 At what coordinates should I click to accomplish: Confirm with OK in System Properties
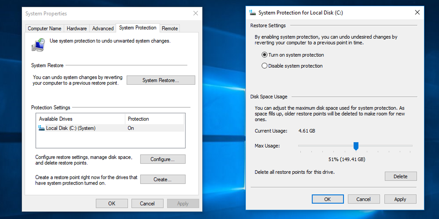coord(112,203)
